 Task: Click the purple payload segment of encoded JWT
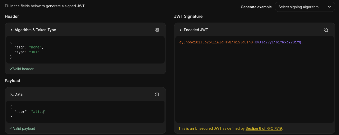(x=278, y=42)
